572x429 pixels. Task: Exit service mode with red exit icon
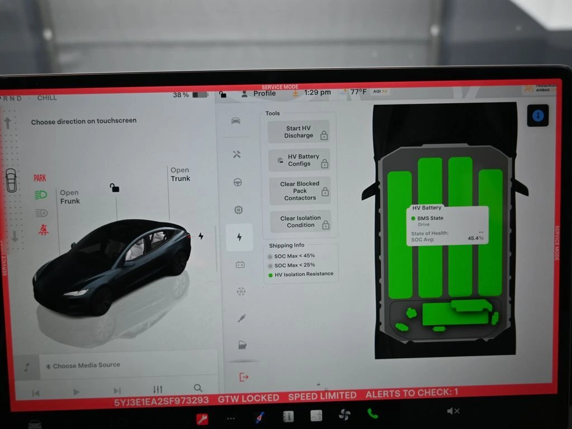tap(244, 377)
